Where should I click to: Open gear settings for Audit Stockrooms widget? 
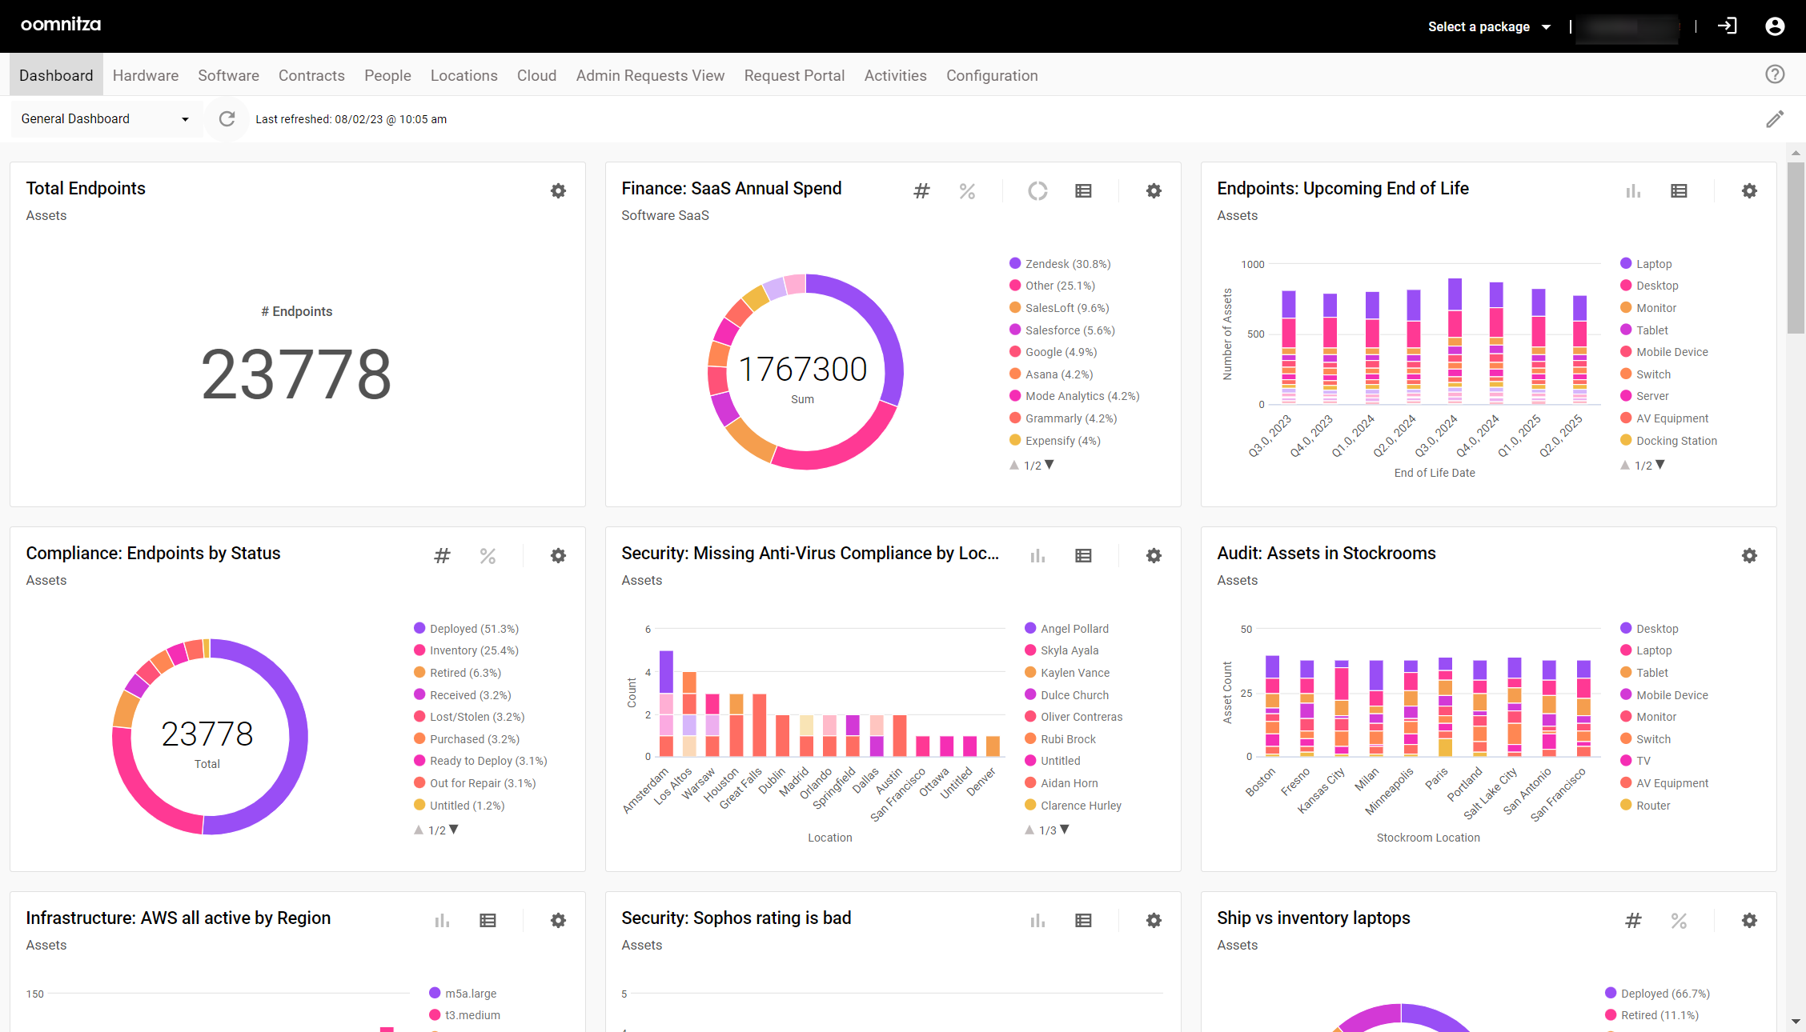pos(1749,556)
